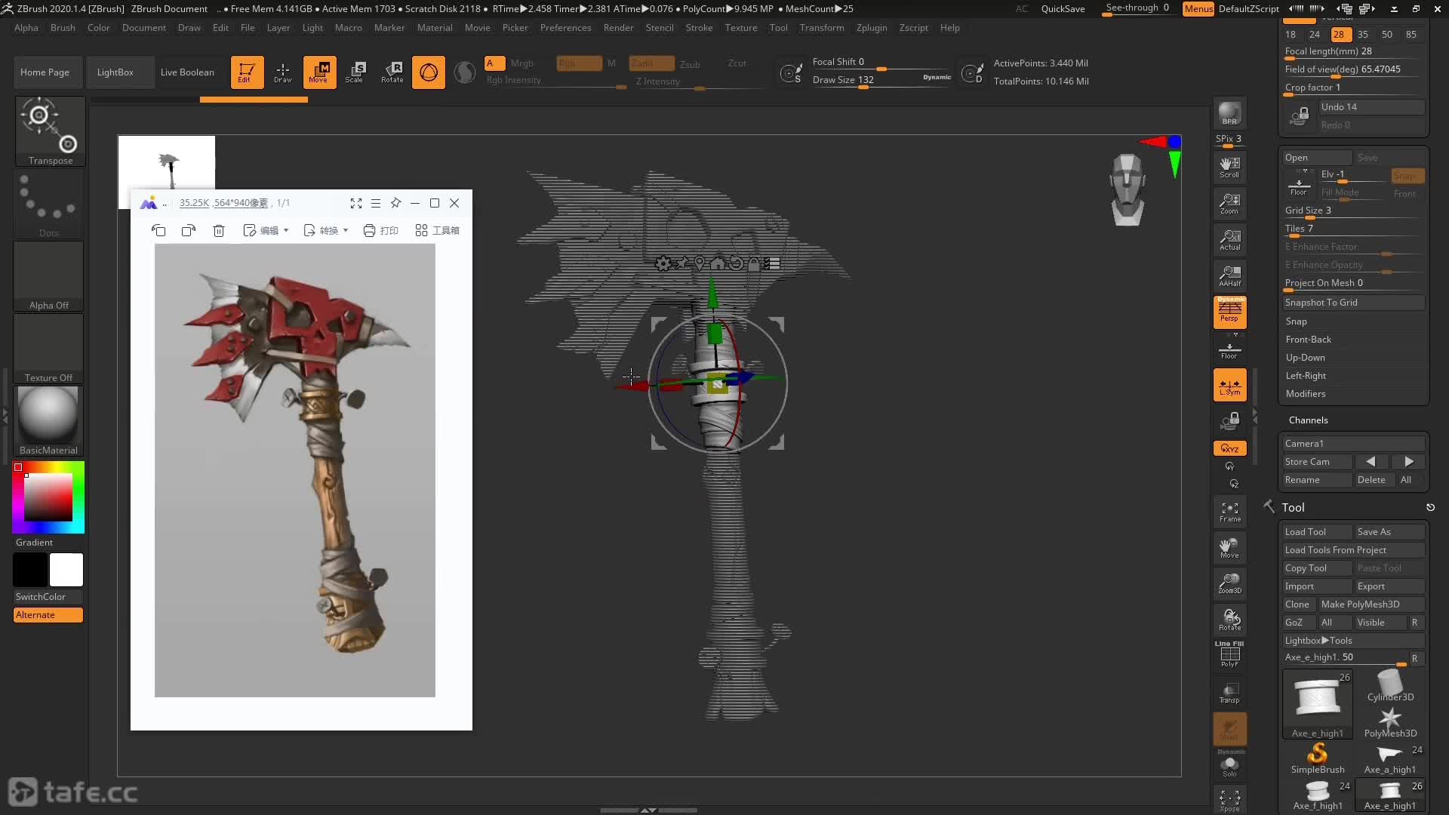Open the Zplugin menu
The image size is (1449, 815).
[872, 28]
